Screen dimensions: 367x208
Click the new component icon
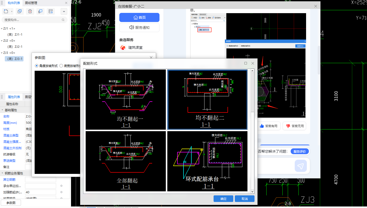(x=6, y=11)
